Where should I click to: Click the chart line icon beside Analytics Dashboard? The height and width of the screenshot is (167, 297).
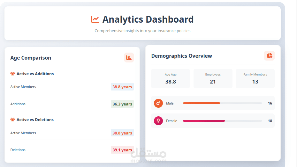(x=95, y=19)
